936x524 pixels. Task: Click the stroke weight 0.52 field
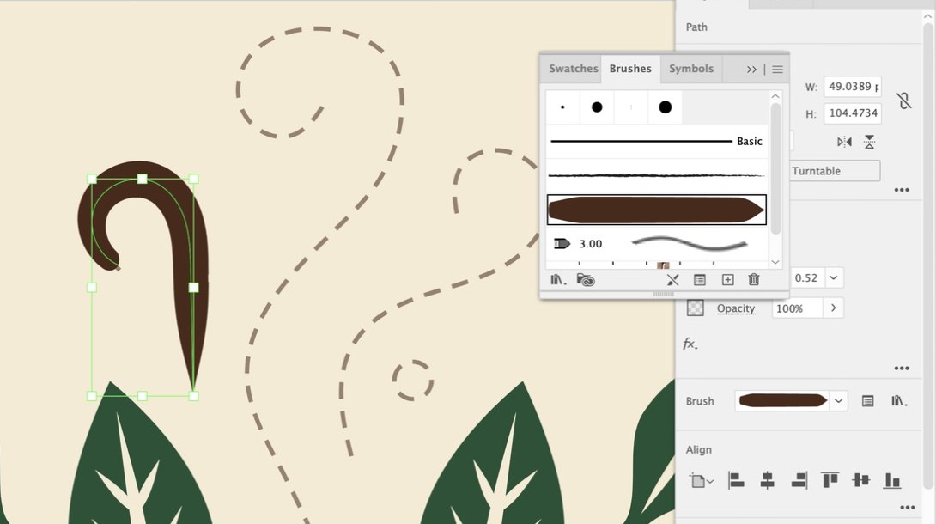pyautogui.click(x=807, y=277)
